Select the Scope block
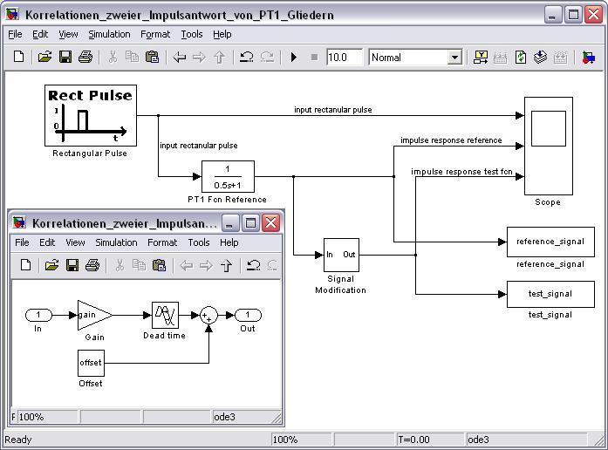This screenshot has width=608, height=450. [x=548, y=146]
